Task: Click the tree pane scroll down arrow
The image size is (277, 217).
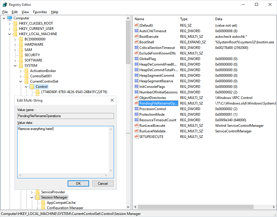Action: [x=128, y=207]
